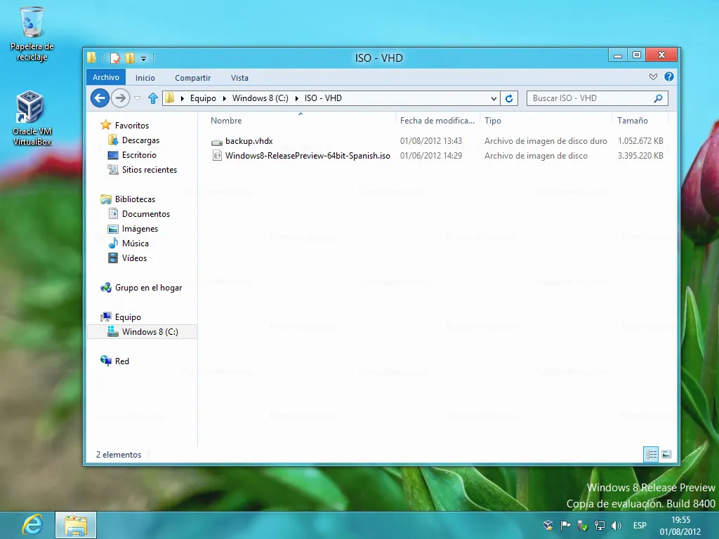The height and width of the screenshot is (539, 719).
Task: Open the taskbar clock and date
Action: point(680,526)
